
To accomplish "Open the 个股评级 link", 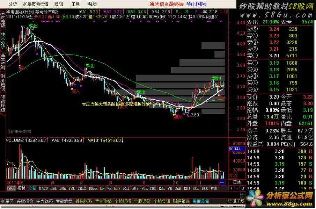I will point(142,201).
